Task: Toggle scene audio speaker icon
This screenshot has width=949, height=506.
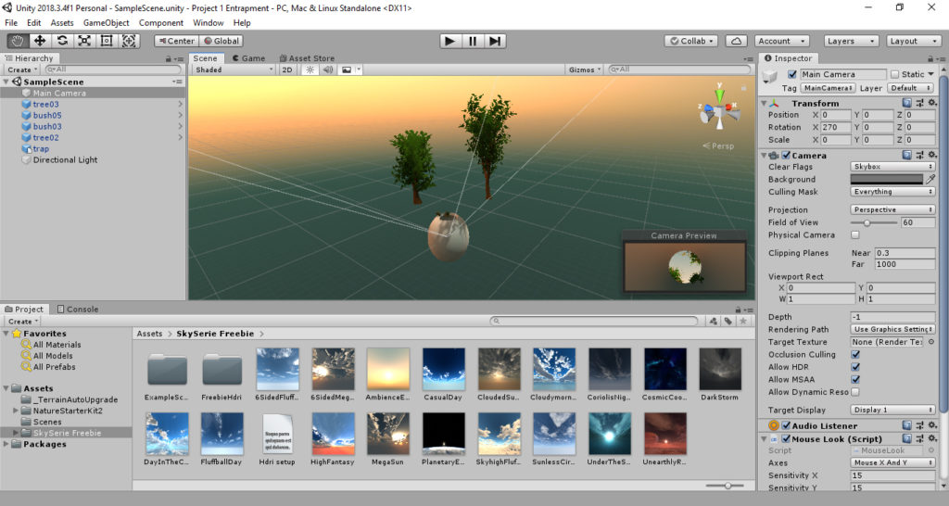Action: tap(327, 70)
